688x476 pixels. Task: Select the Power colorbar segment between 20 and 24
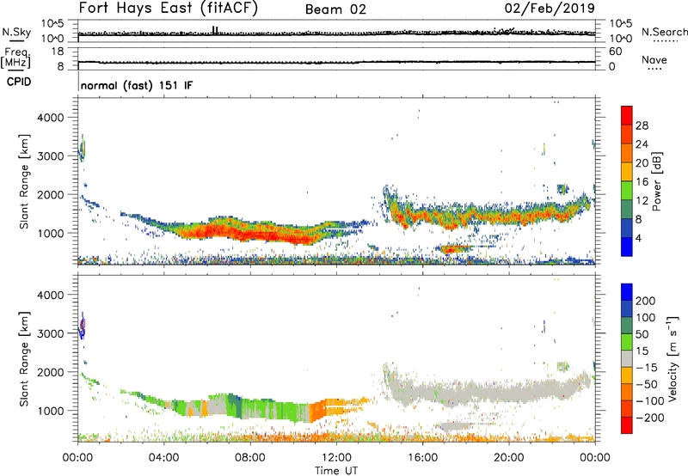coord(627,153)
